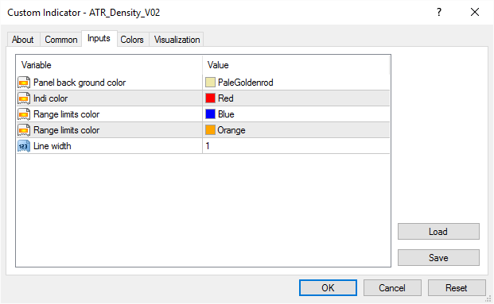Image resolution: width=494 pixels, height=304 pixels.
Task: Click the PaleGoldenrod value text
Action: coord(246,83)
